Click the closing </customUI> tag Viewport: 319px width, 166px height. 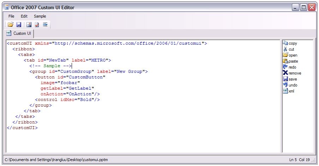pyautogui.click(x=22, y=128)
